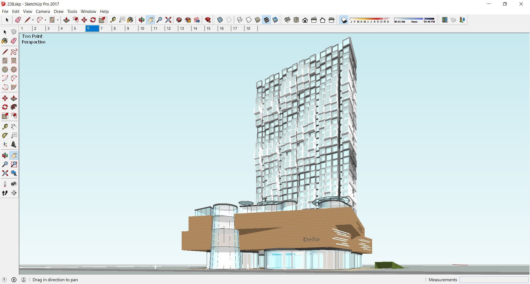Click the shadow time-of-day slider
The width and height of the screenshot is (530, 284).
click(414, 20)
